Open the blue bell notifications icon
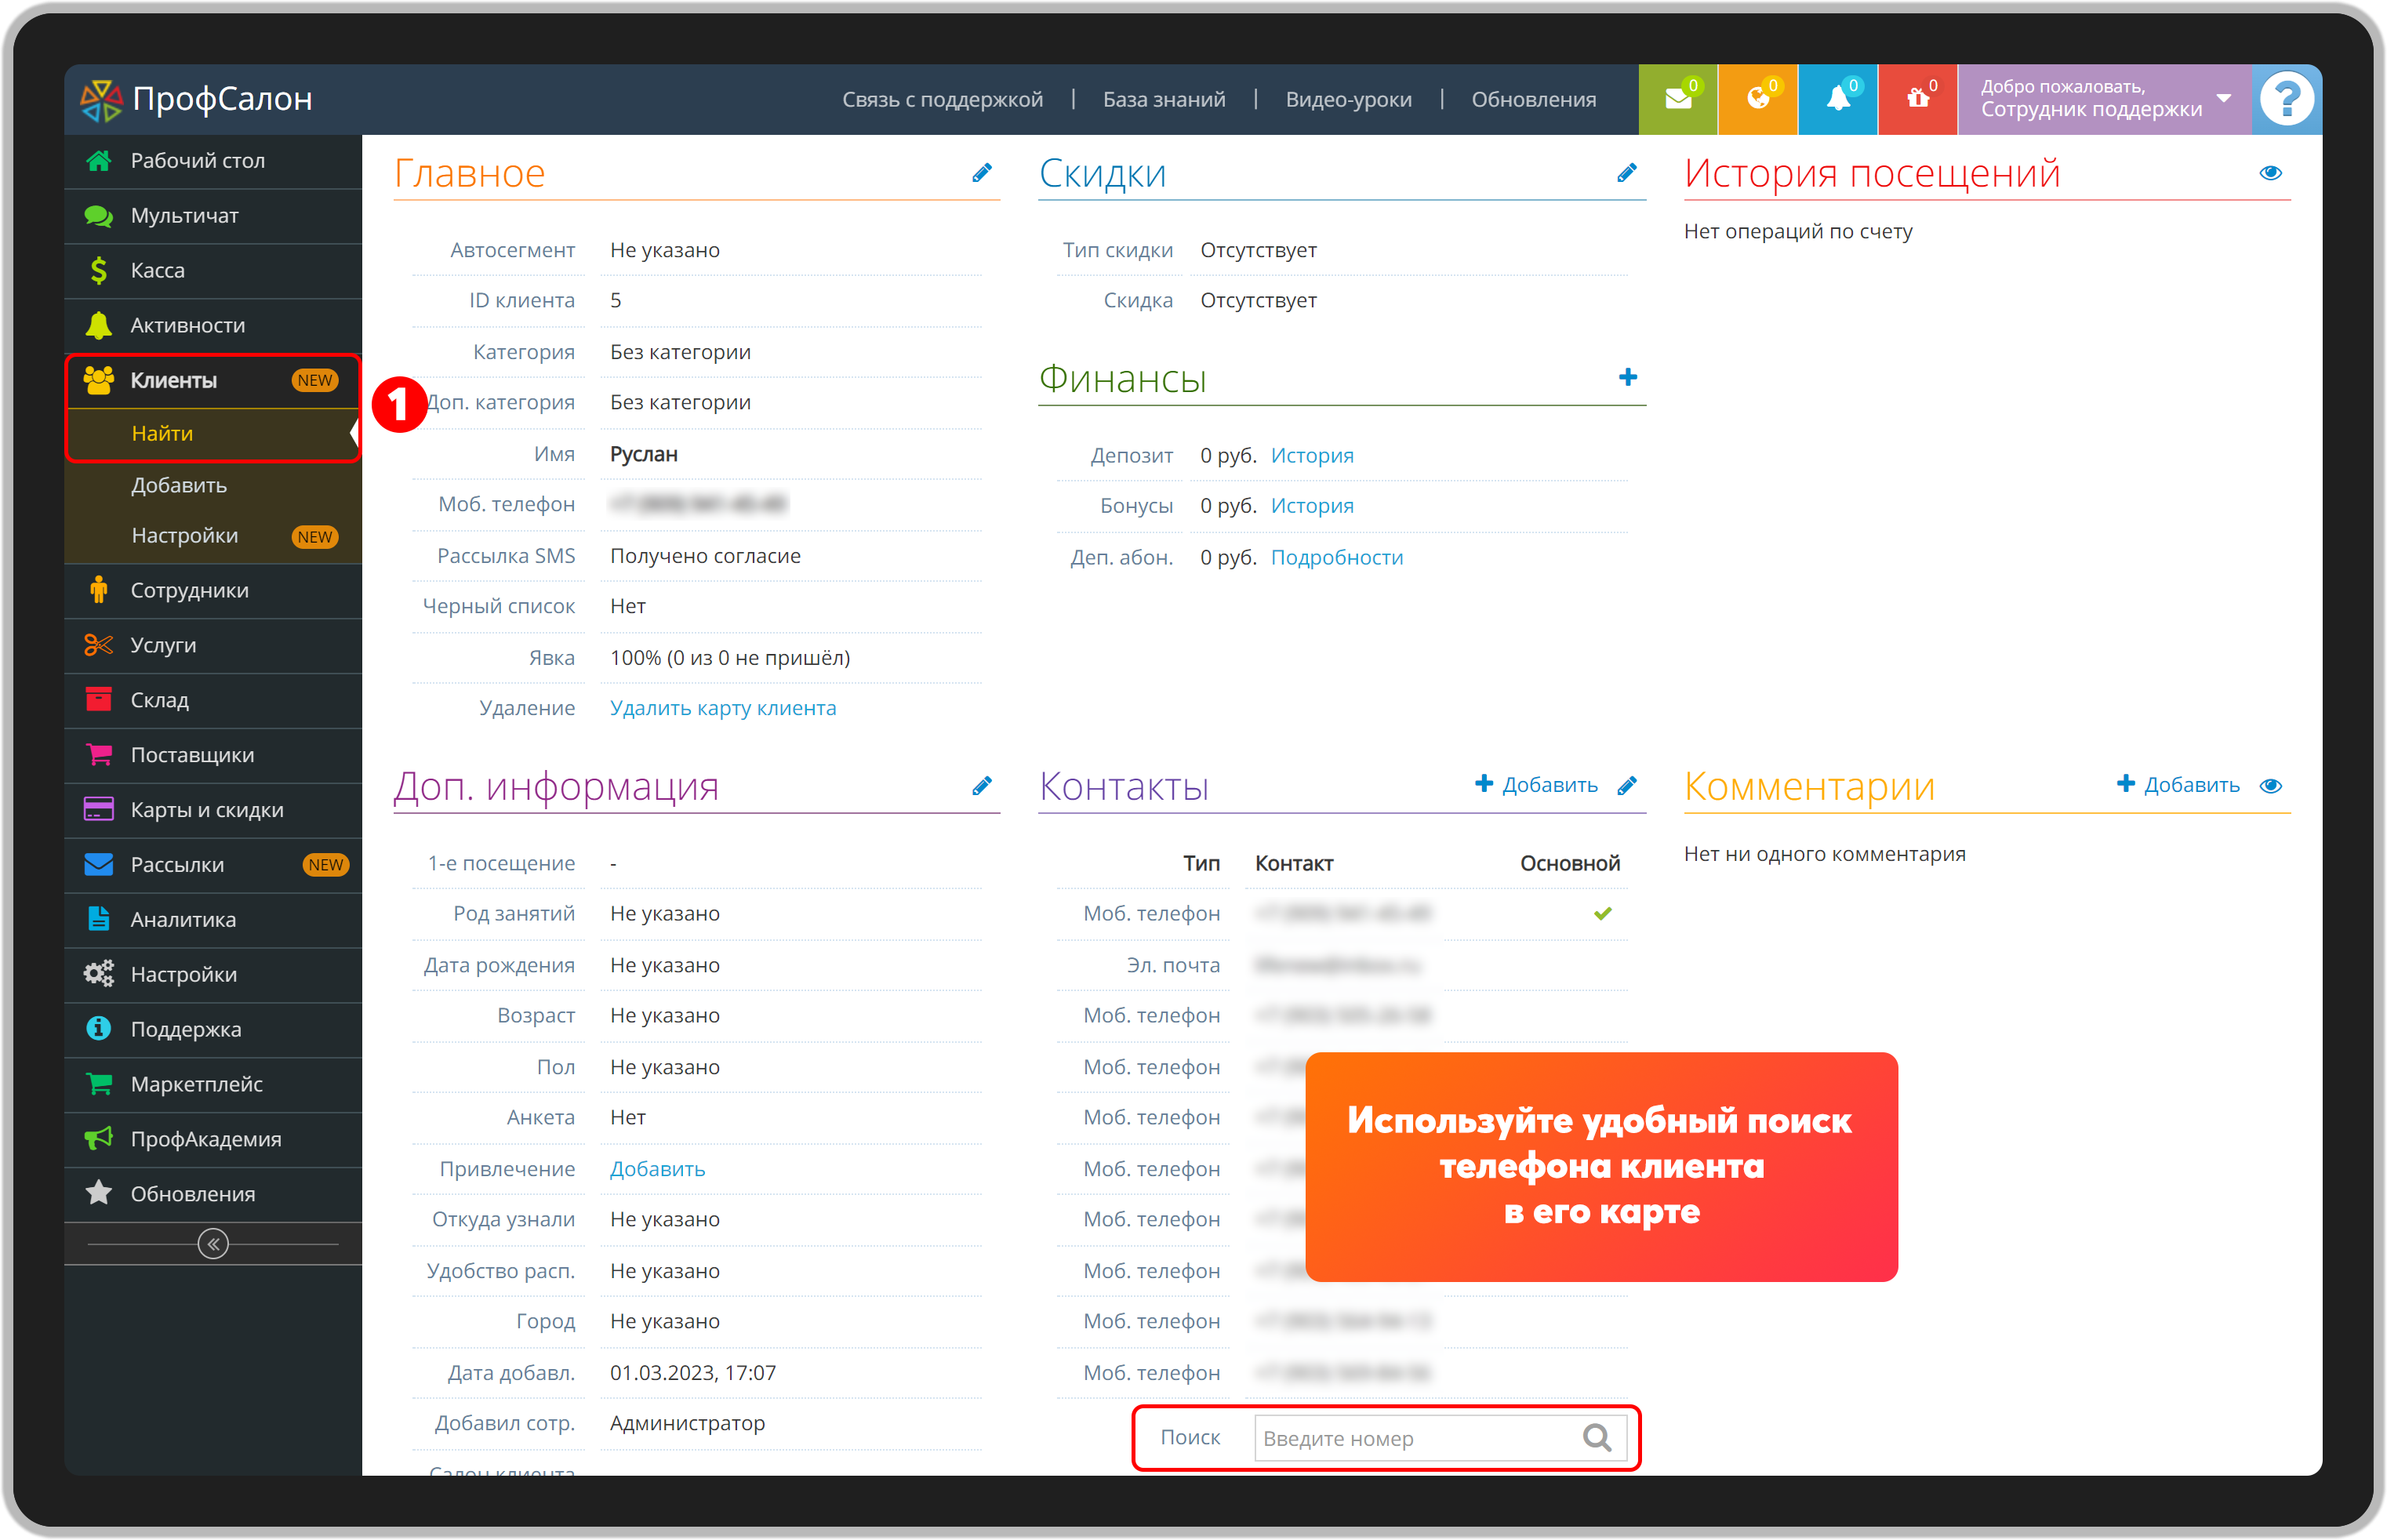2387x1540 pixels. (1837, 99)
